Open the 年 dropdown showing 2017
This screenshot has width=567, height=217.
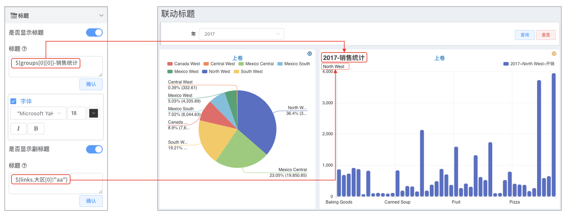click(x=241, y=34)
